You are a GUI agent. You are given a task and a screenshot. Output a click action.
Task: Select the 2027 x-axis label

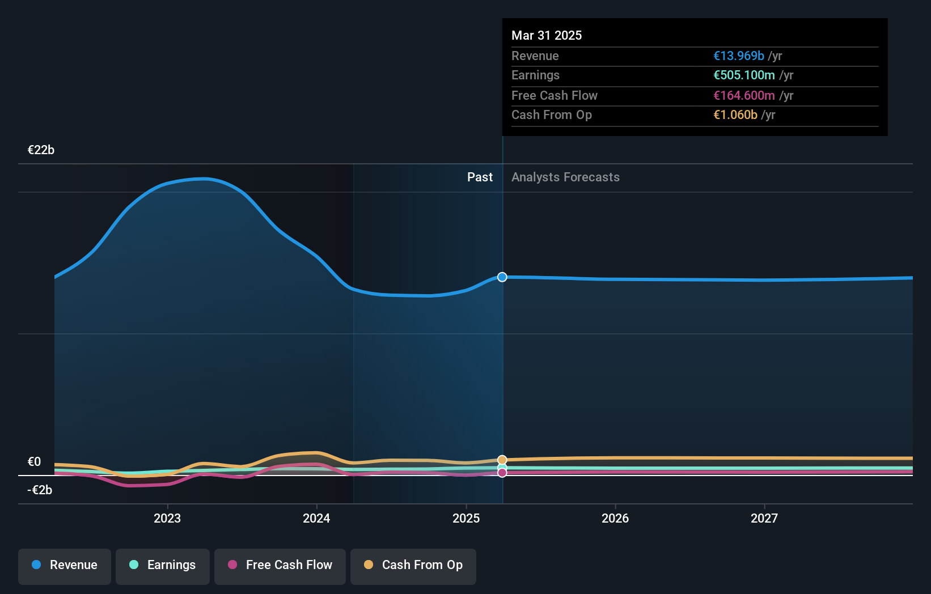(x=764, y=518)
